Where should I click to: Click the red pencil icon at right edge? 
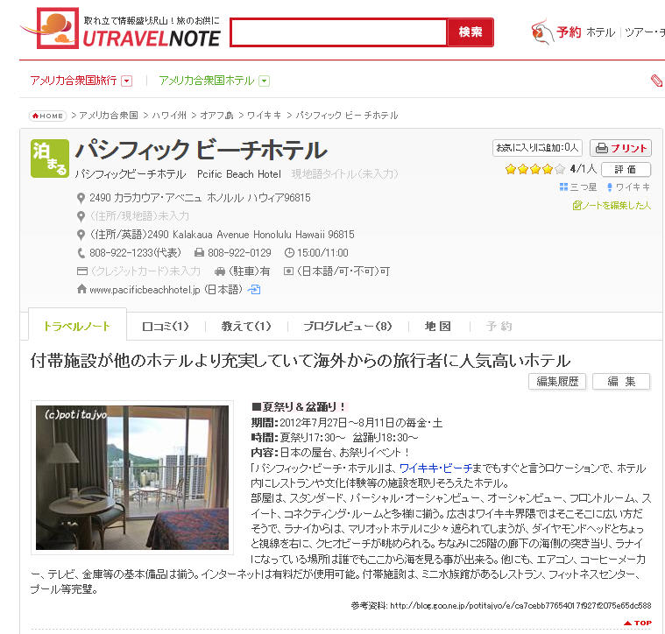pyautogui.click(x=657, y=81)
